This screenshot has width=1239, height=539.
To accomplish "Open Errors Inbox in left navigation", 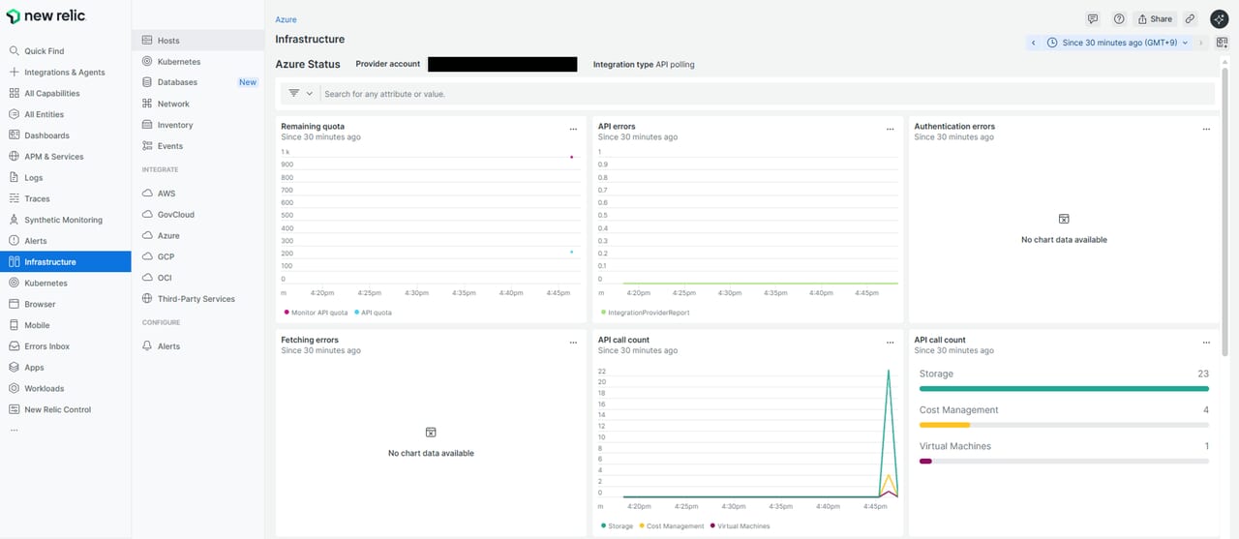I will pyautogui.click(x=46, y=346).
